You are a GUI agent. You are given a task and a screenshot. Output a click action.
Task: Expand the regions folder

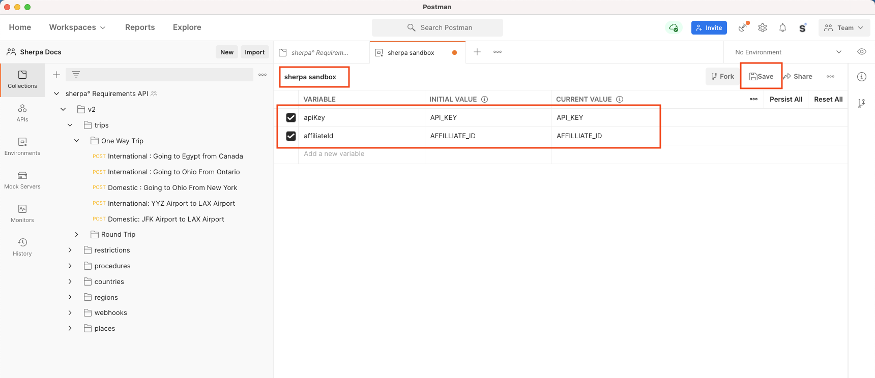coord(70,297)
